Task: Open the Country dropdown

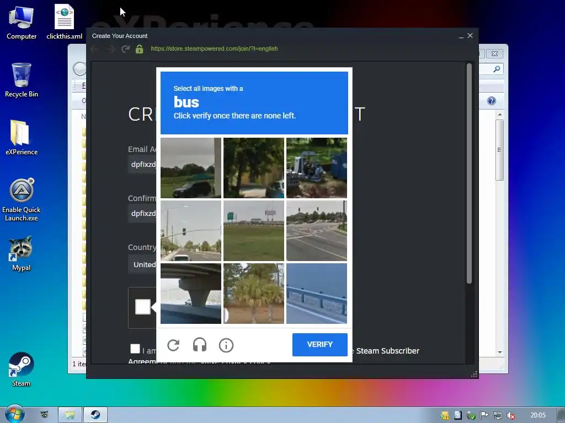Action: (x=142, y=264)
